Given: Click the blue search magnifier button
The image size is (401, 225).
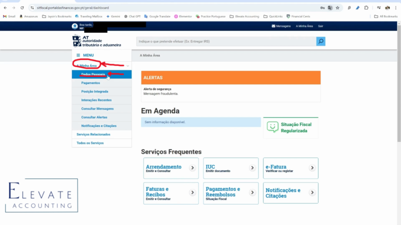Looking at the screenshot, I should point(320,41).
